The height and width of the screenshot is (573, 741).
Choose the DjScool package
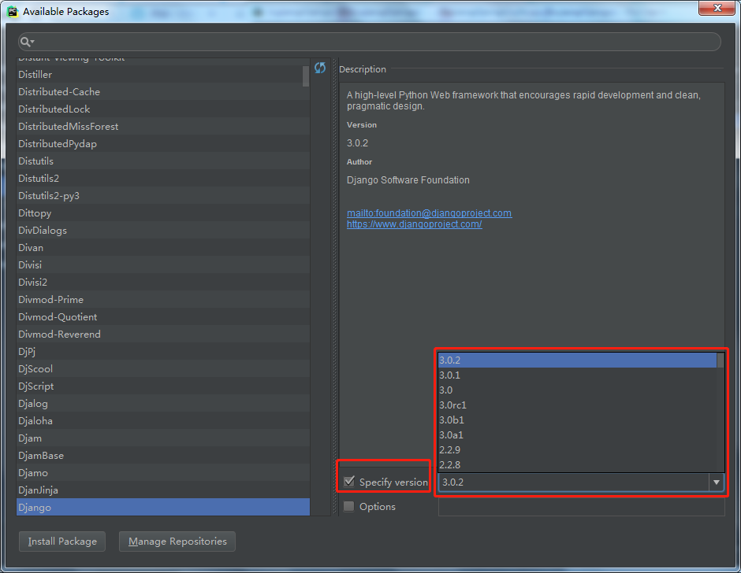[163, 368]
